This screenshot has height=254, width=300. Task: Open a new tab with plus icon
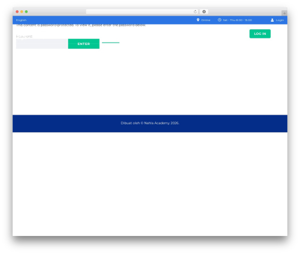click(284, 13)
